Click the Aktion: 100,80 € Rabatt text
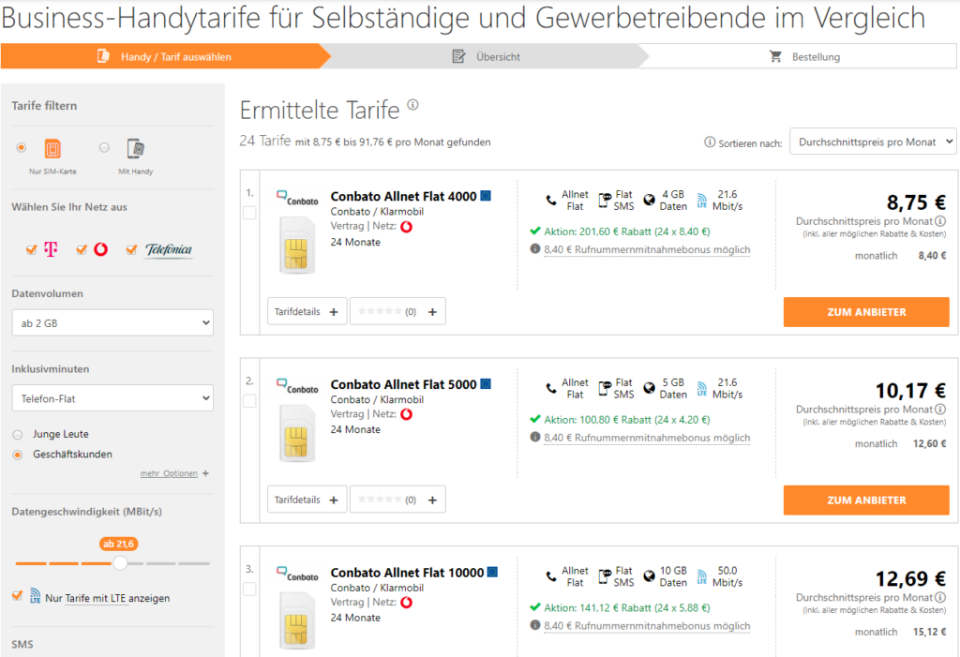This screenshot has height=657, width=960. 627,420
